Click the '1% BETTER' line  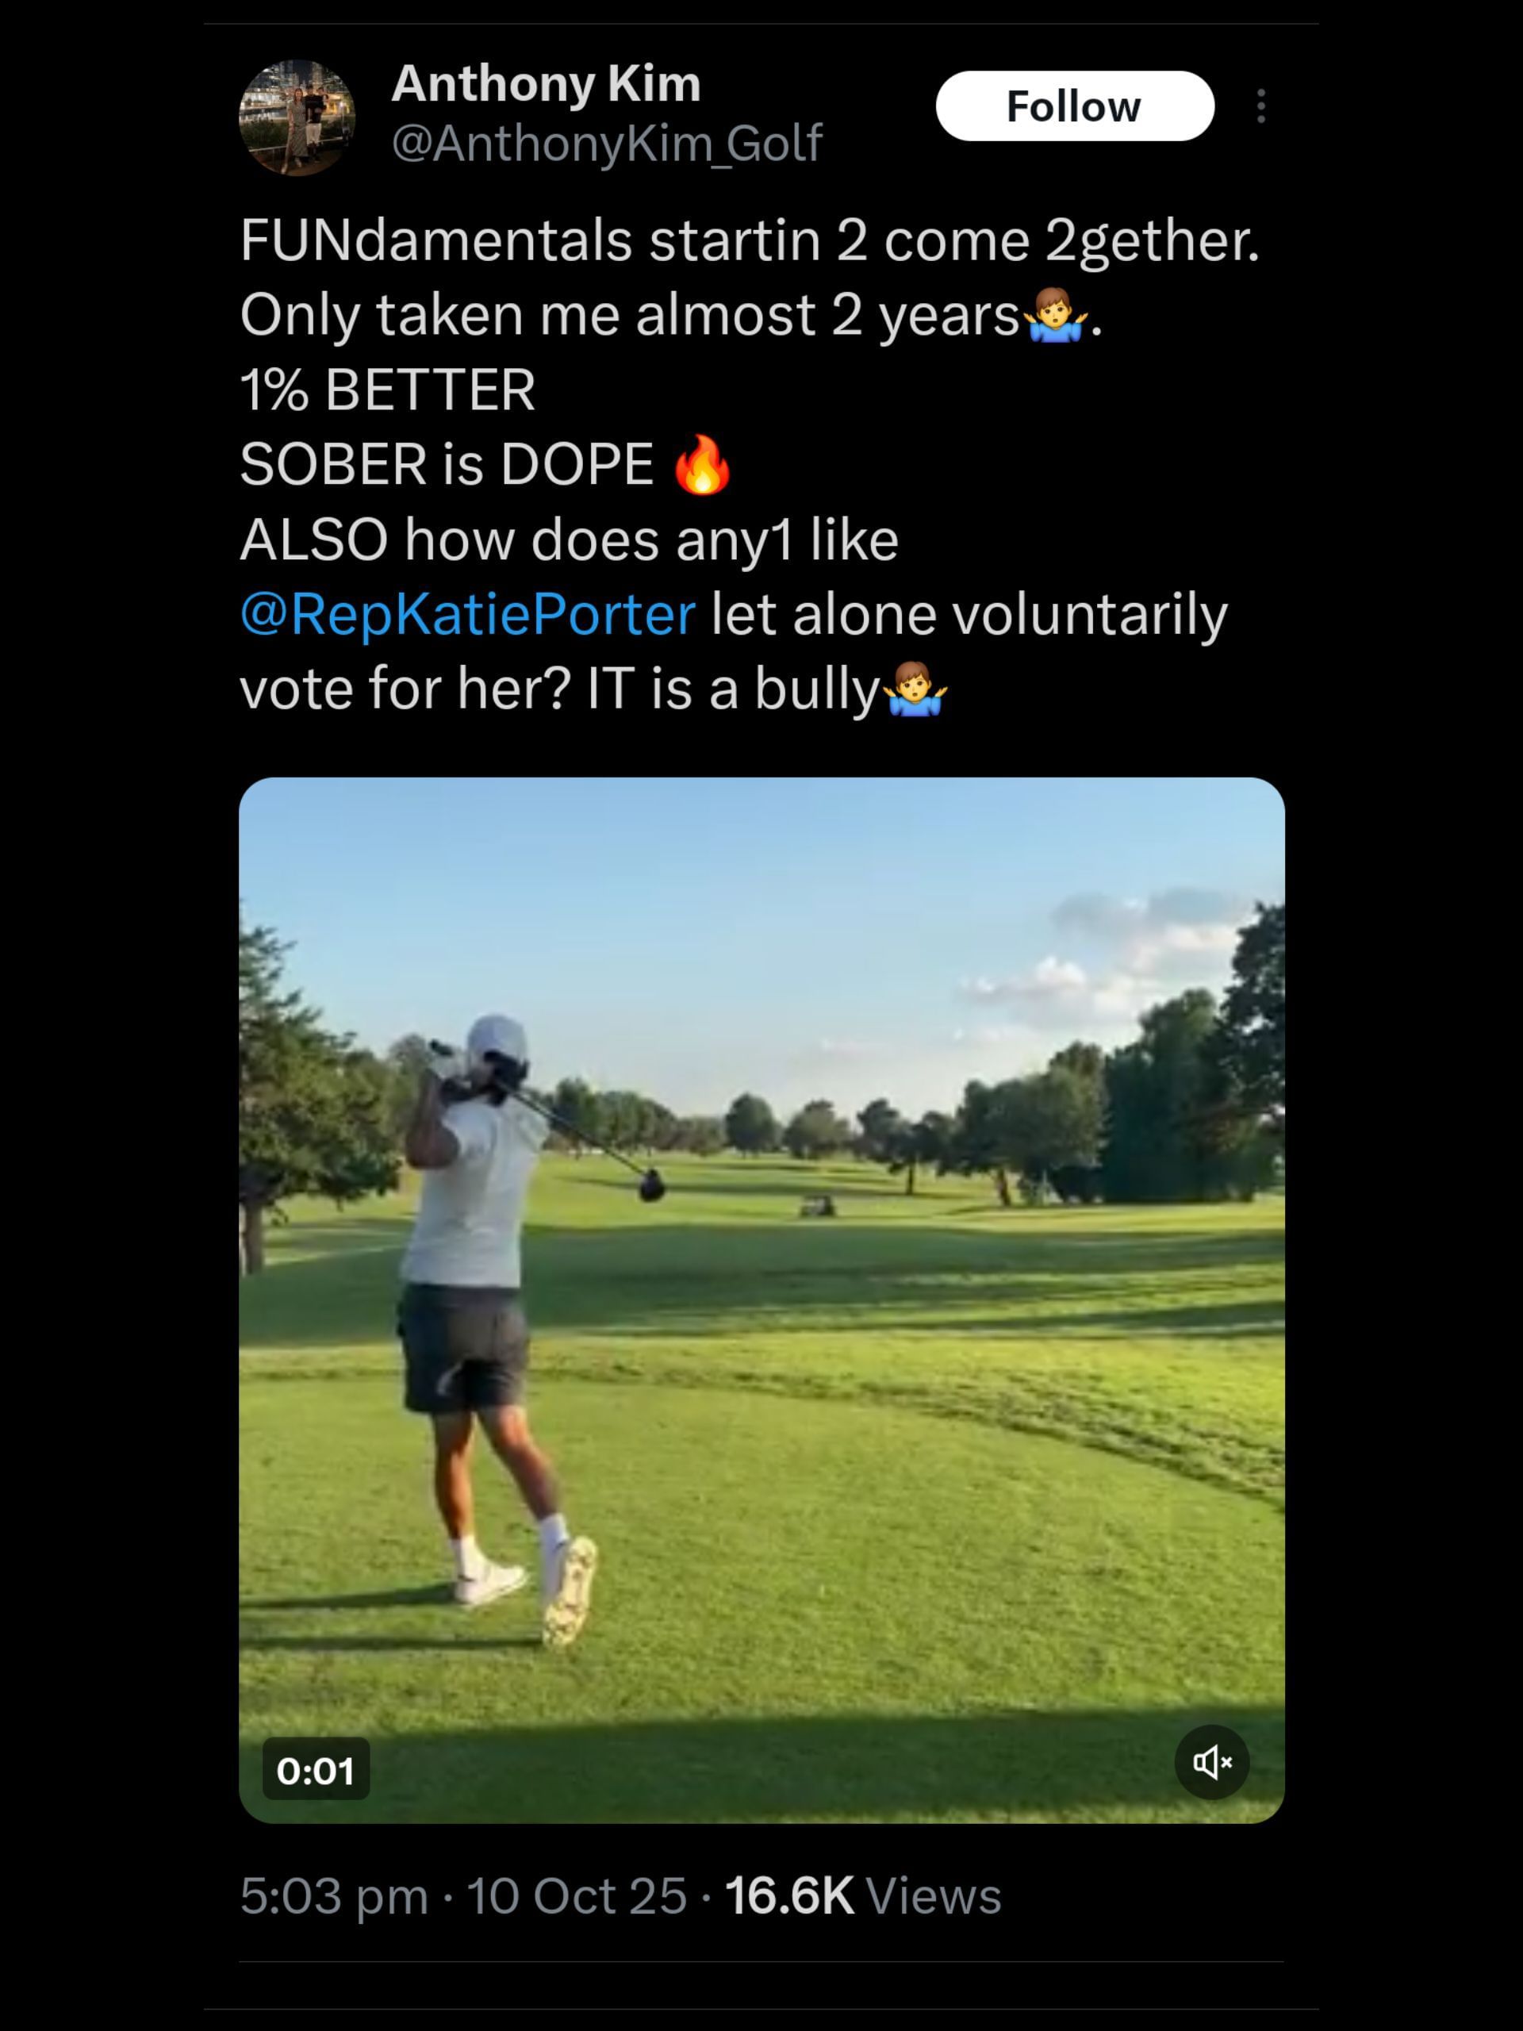(x=387, y=390)
